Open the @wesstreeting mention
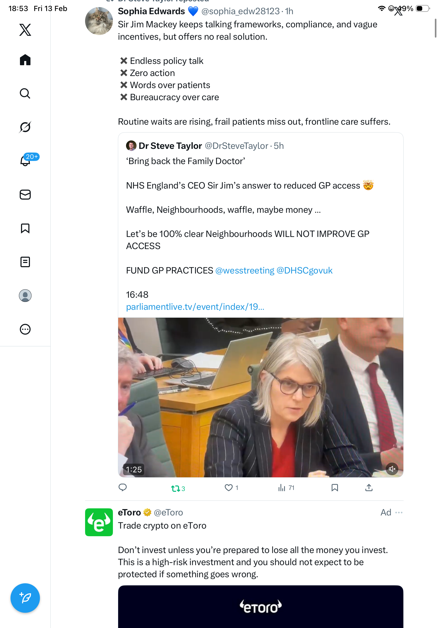Screen dimensions: 438x628 pos(245,271)
